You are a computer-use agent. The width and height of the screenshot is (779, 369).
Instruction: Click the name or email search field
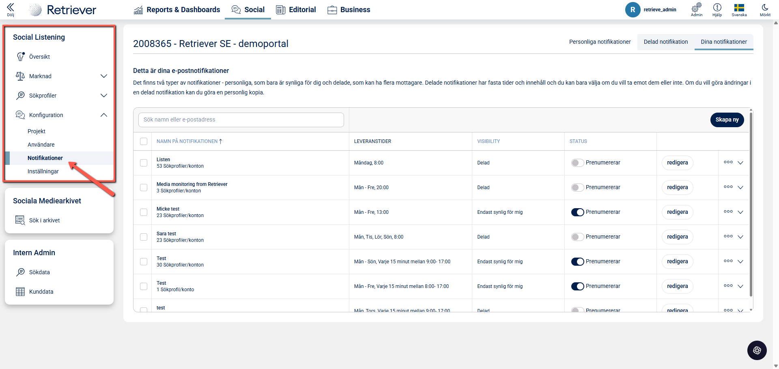coord(241,120)
